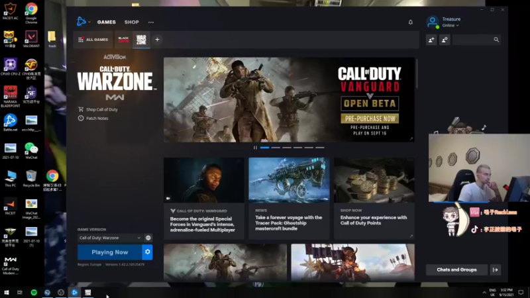This screenshot has height=298, width=530.
Task: Open the FACEIT AC desktop icon
Action: (x=10, y=11)
